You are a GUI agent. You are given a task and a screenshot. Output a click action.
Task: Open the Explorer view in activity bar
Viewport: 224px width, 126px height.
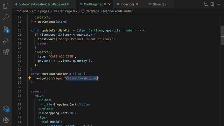[6, 6]
